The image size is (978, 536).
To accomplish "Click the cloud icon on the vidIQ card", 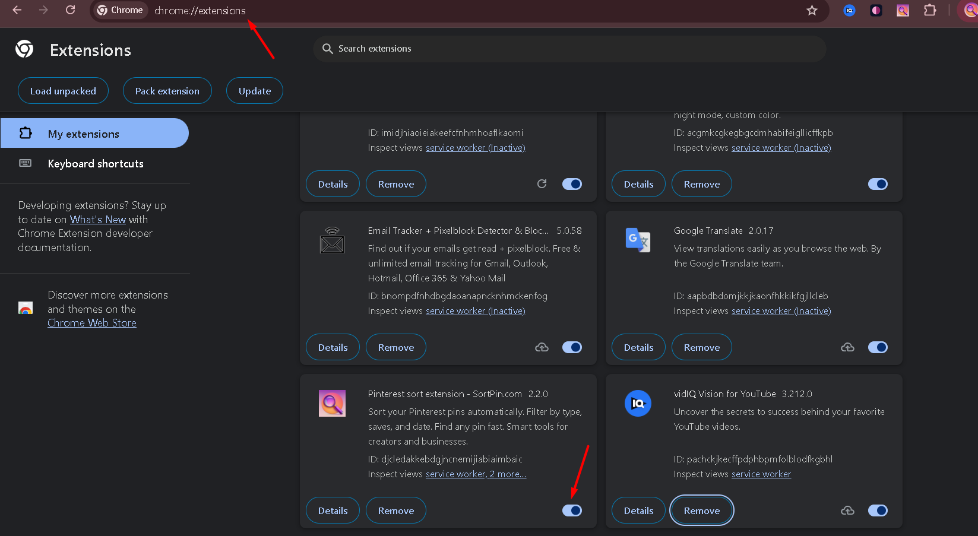I will pos(847,510).
